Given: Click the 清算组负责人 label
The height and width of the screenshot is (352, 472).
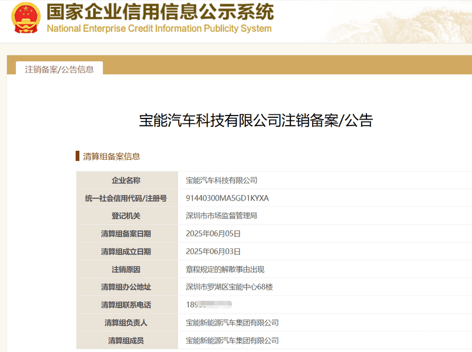Looking at the screenshot, I should (x=126, y=323).
